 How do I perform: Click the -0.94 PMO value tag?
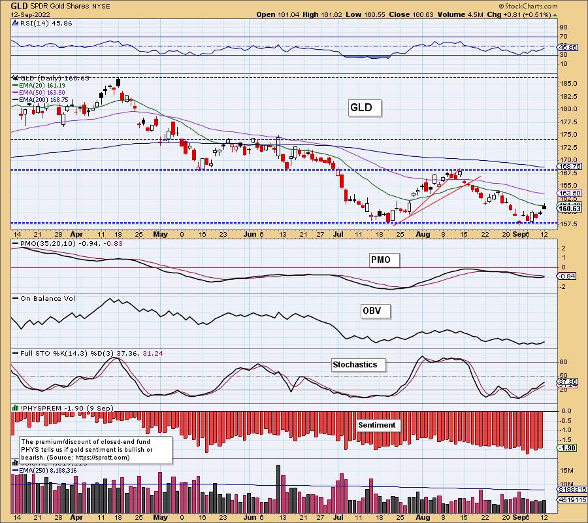[x=566, y=276]
